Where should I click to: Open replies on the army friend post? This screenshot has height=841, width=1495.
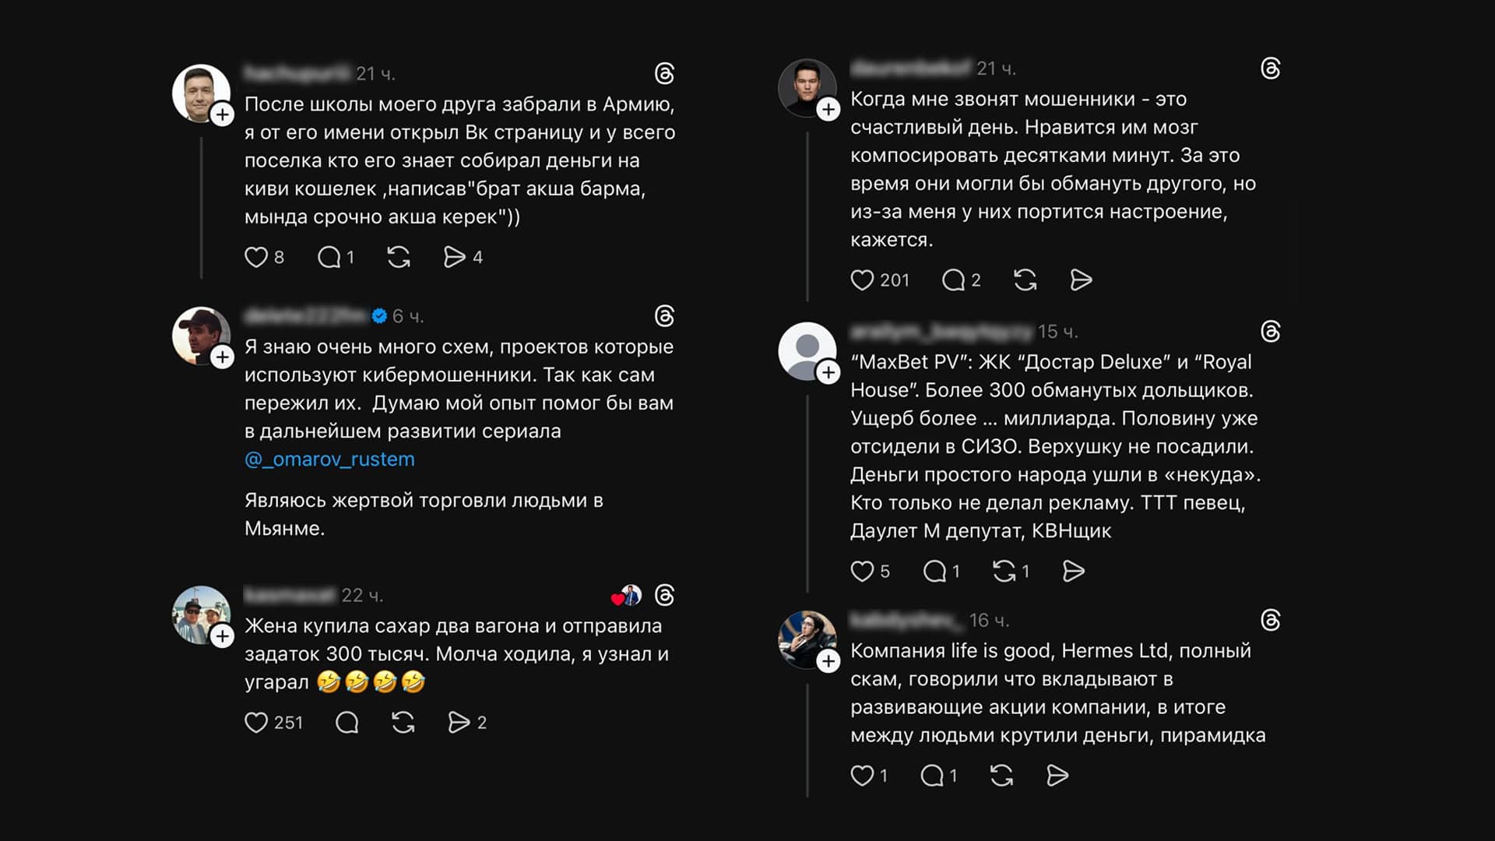click(329, 257)
